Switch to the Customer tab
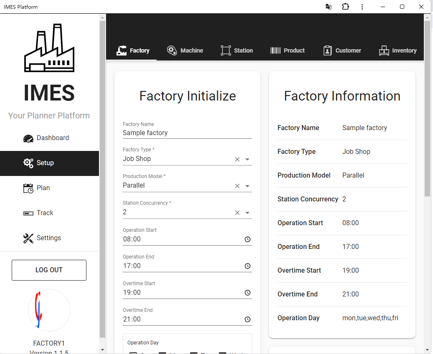 coord(342,50)
